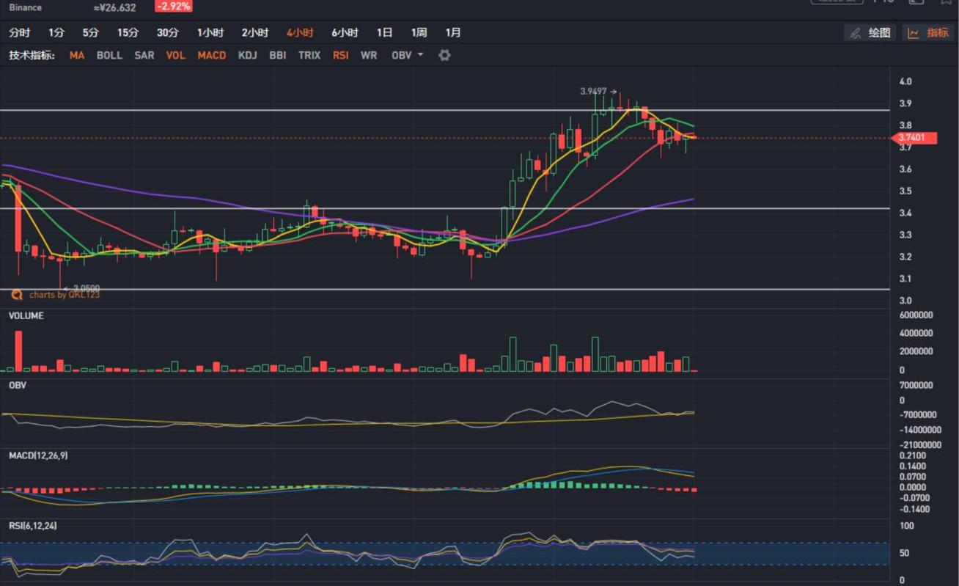Choose the 15分 timeframe tab
Screen dimensions: 959x586
coord(128,32)
